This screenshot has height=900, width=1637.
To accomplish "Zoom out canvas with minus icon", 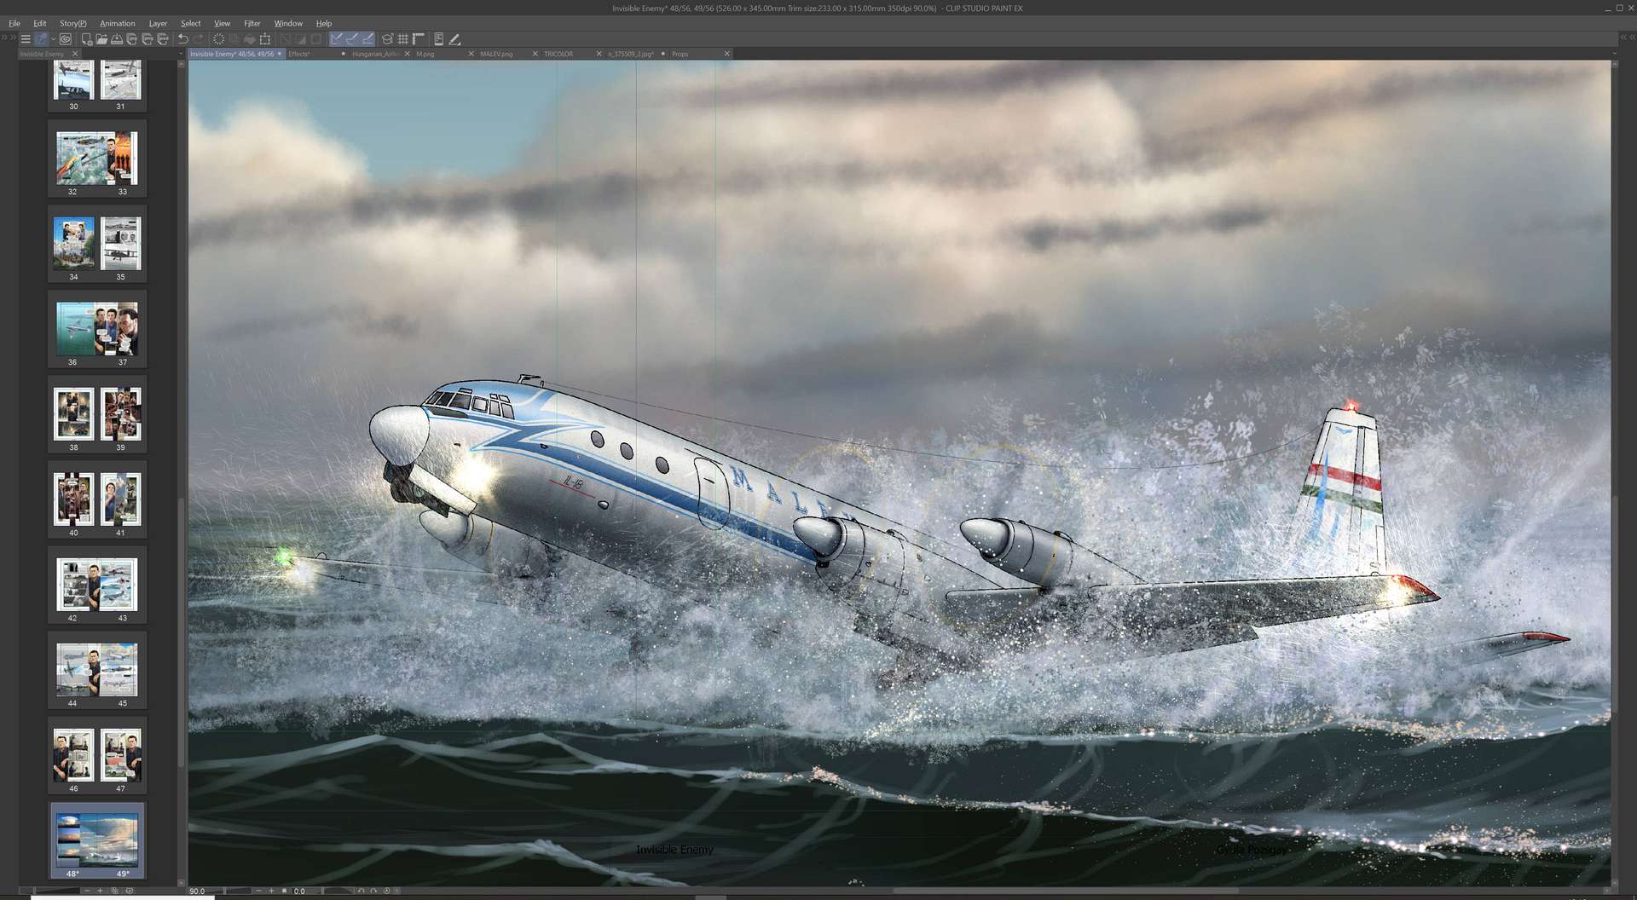I will tap(258, 891).
